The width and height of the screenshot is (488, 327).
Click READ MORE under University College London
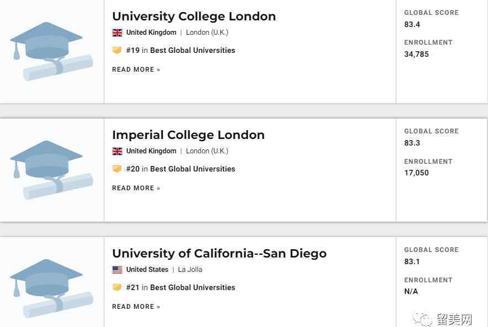(x=136, y=69)
